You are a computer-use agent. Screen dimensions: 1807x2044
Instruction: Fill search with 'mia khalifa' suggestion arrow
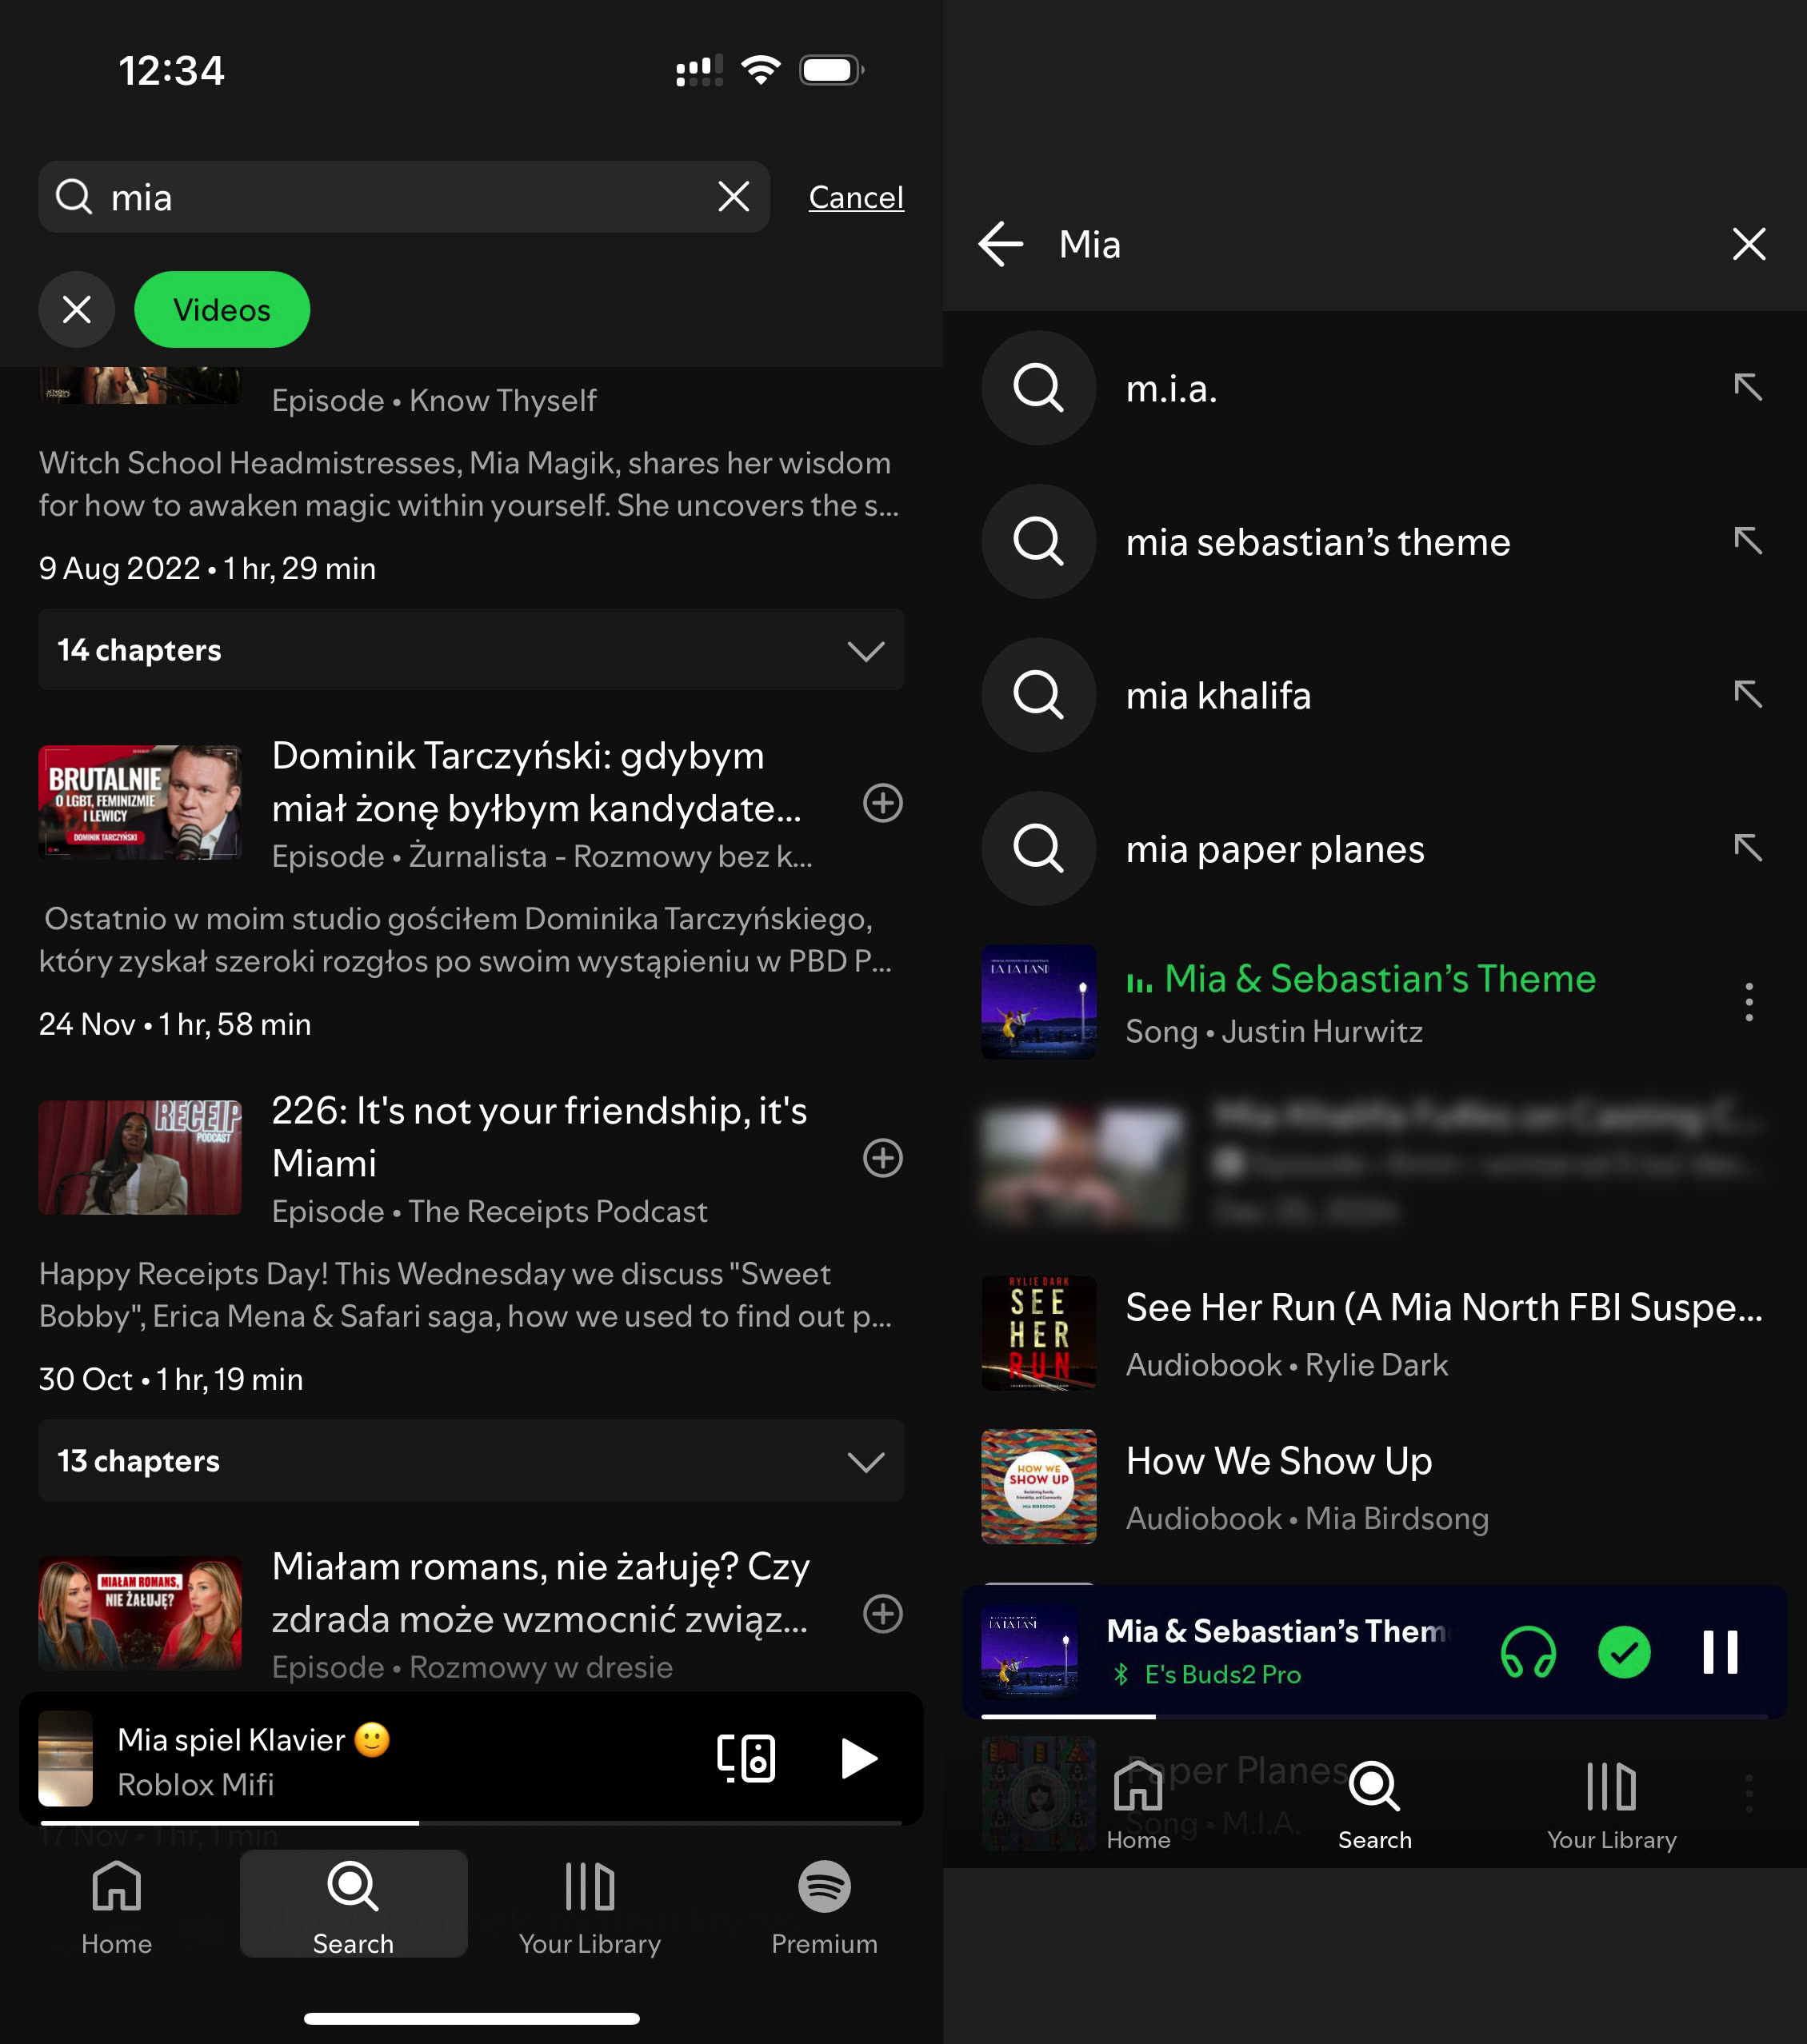[x=1747, y=694]
